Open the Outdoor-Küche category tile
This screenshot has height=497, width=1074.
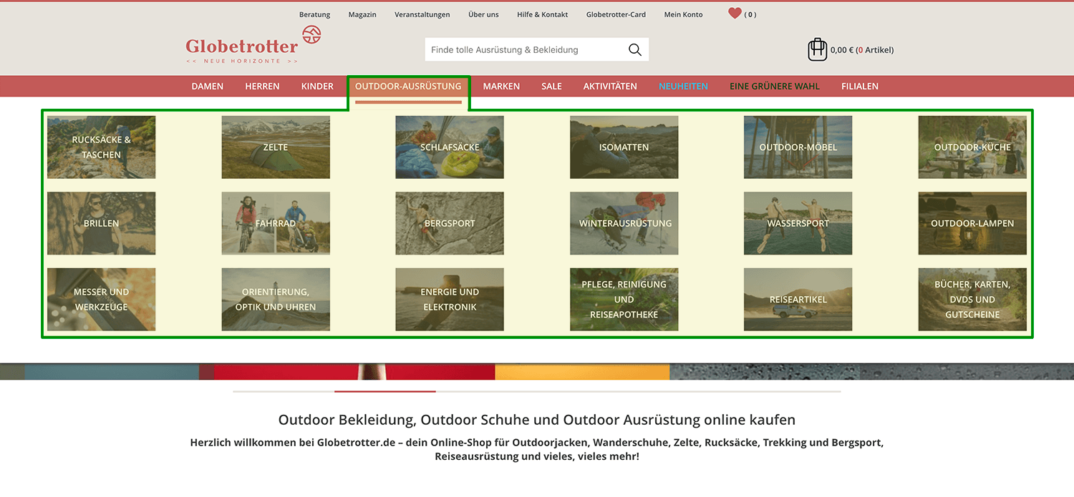972,147
